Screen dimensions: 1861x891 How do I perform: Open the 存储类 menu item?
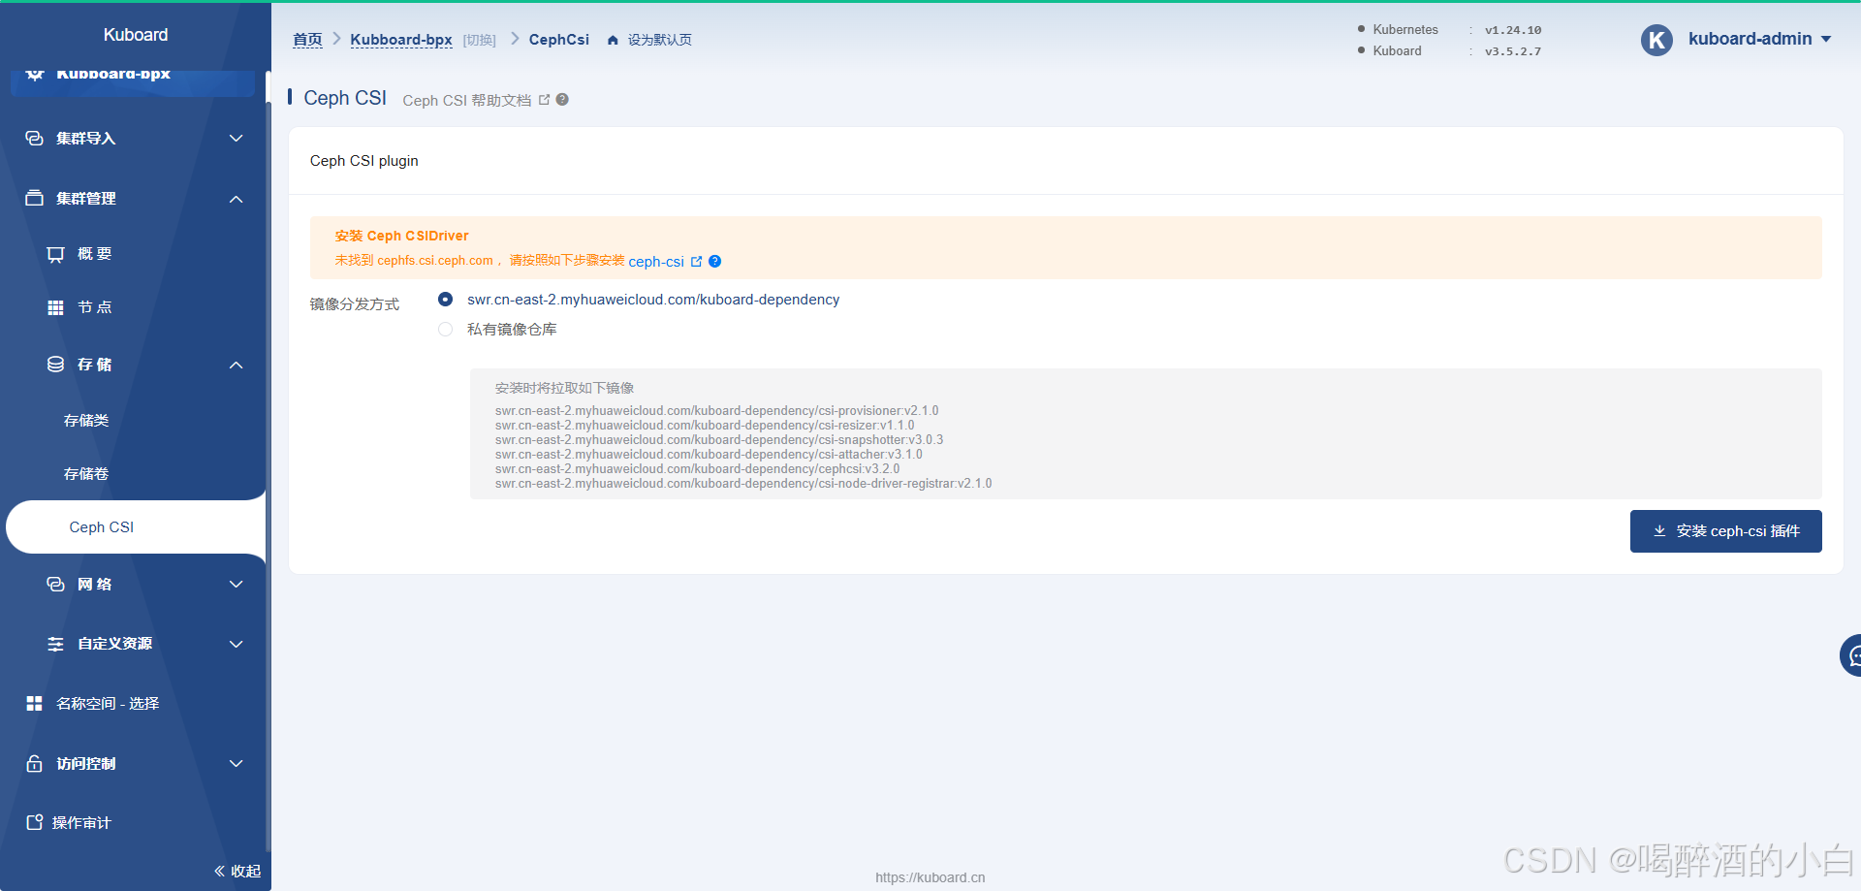point(86,421)
